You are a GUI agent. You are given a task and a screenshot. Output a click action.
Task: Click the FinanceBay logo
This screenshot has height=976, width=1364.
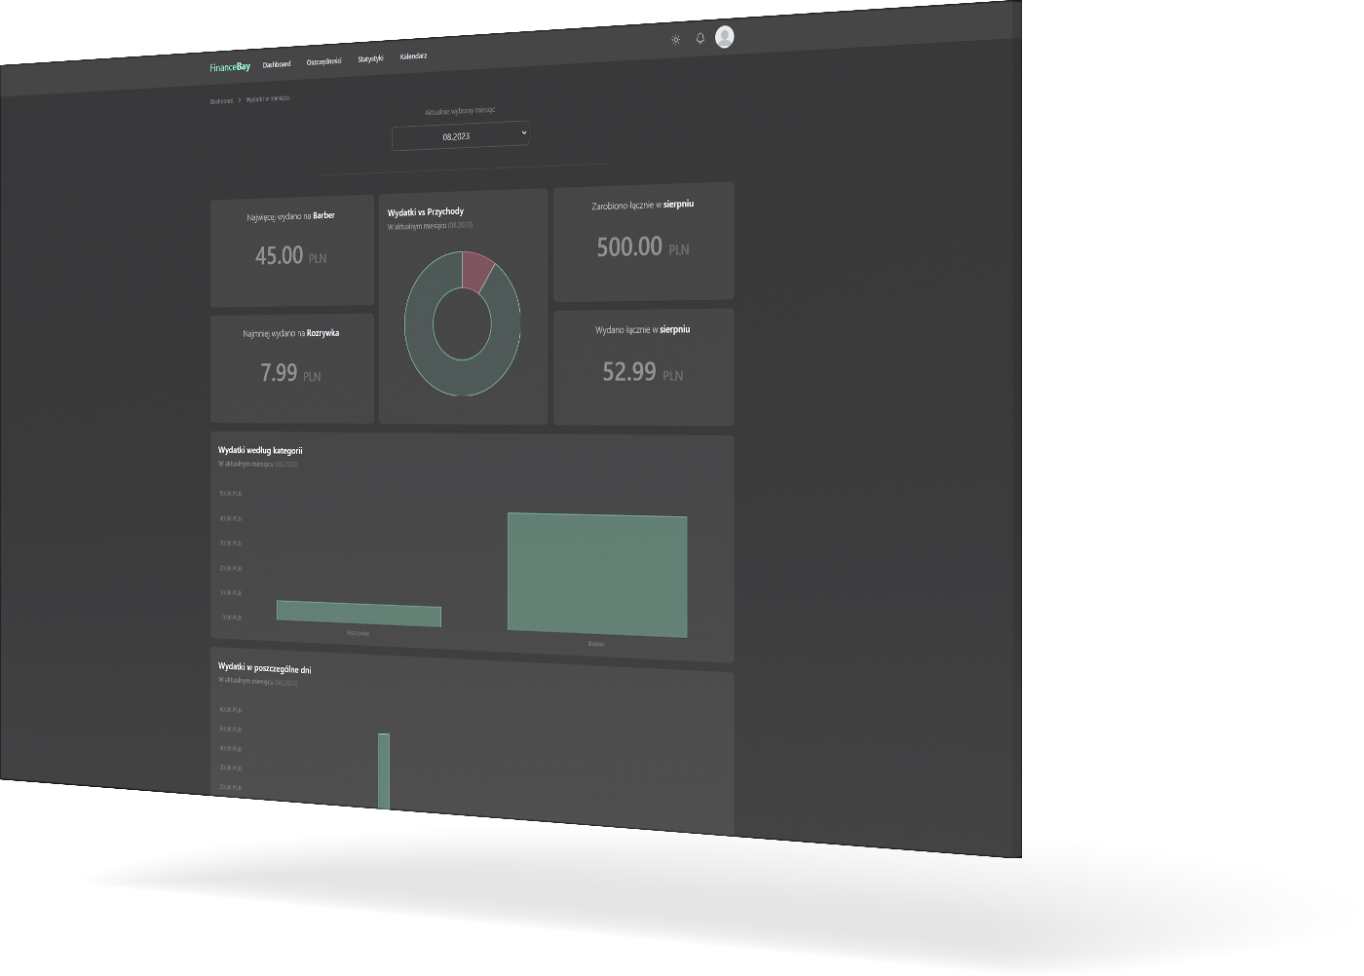point(230,67)
